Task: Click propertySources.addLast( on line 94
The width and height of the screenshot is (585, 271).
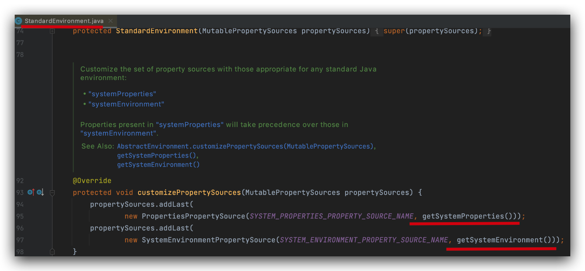Action: pos(141,204)
